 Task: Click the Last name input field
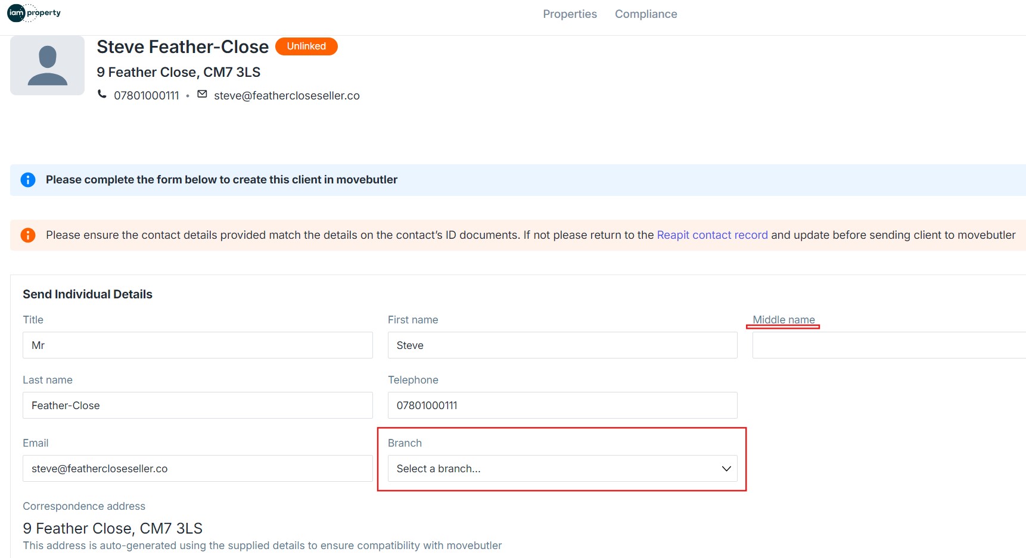click(x=197, y=406)
